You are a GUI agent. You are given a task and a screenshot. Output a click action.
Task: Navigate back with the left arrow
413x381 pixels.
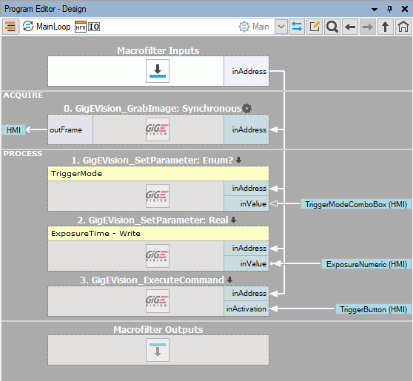coord(350,27)
